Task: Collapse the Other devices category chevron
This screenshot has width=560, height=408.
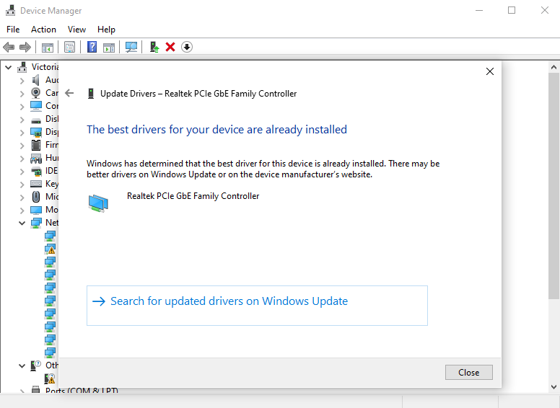Action: coord(22,366)
